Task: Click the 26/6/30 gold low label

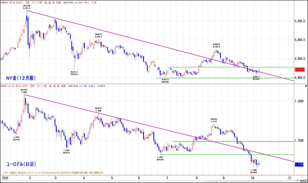Action: click(165, 82)
